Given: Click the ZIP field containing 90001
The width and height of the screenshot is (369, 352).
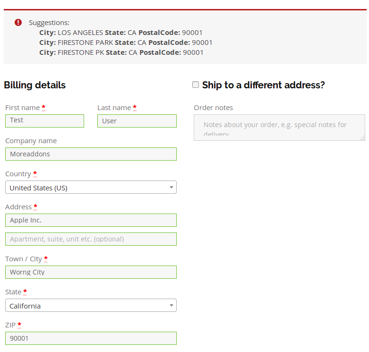Looking at the screenshot, I should point(91,338).
